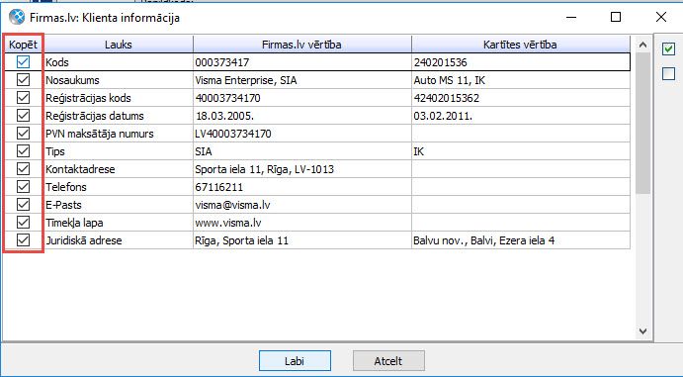Click the scrollbar down arrow
The image size is (683, 377).
point(642,331)
